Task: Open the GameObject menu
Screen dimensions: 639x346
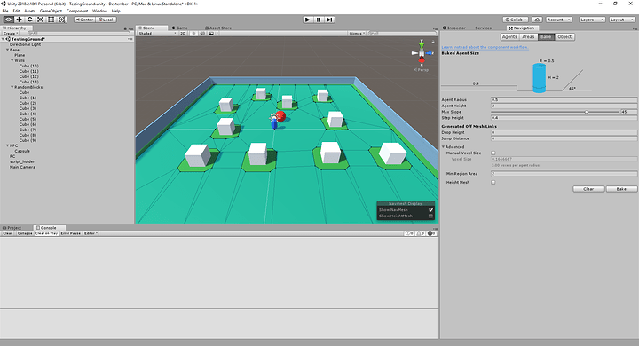Action: [x=51, y=11]
